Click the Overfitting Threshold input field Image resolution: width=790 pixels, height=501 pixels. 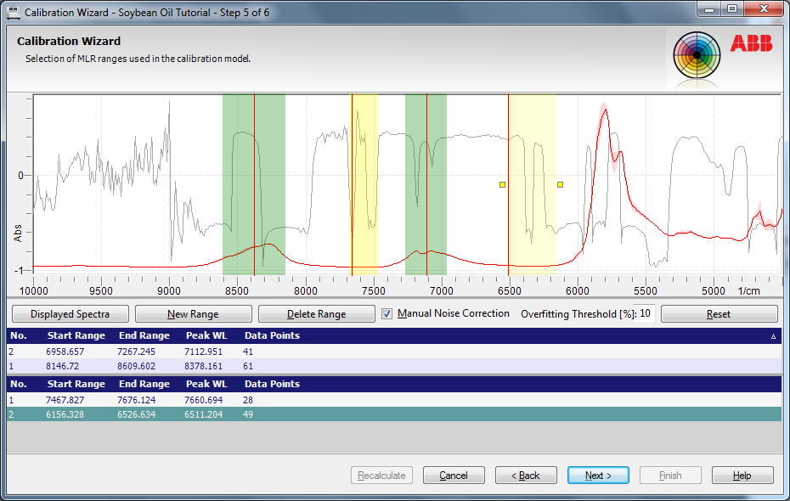645,313
